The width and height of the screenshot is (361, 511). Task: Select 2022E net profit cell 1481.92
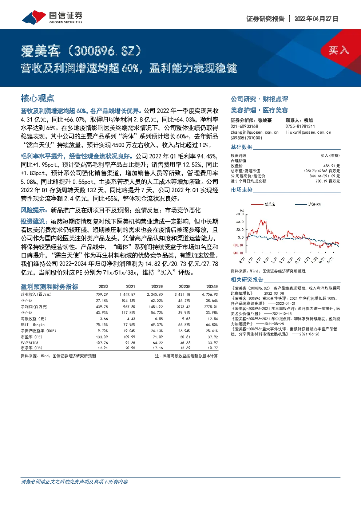point(156,307)
